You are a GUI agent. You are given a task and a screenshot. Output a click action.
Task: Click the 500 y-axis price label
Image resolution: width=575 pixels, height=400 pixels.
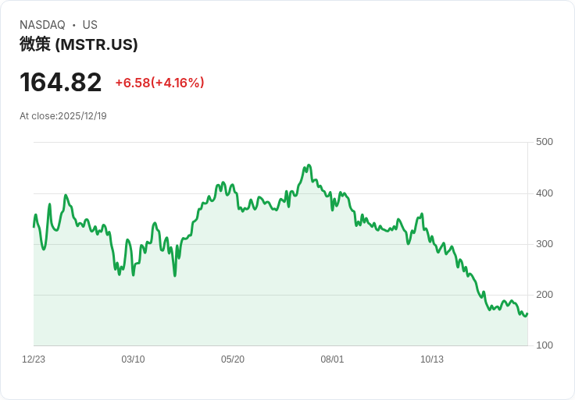[545, 142]
